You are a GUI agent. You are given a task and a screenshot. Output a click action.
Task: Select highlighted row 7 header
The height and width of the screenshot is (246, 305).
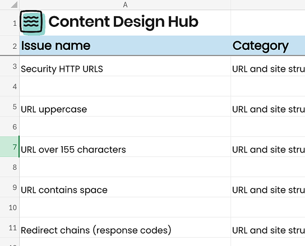click(x=10, y=147)
